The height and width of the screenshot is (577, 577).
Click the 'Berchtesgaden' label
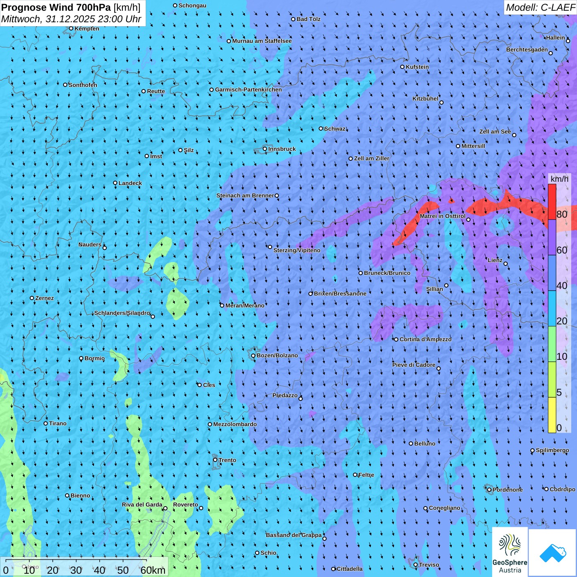527,49
